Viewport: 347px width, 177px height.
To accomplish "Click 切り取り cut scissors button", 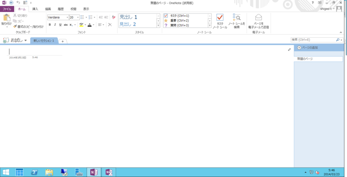I will pyautogui.click(x=20, y=16).
